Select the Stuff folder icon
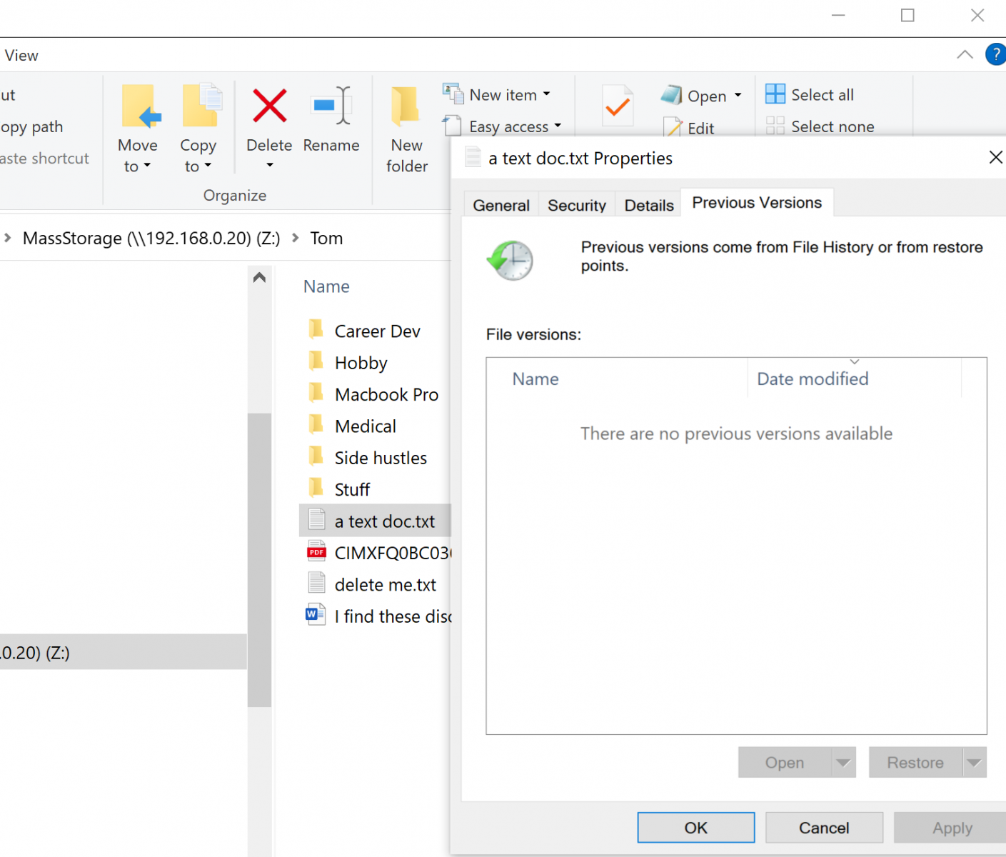 click(x=316, y=488)
